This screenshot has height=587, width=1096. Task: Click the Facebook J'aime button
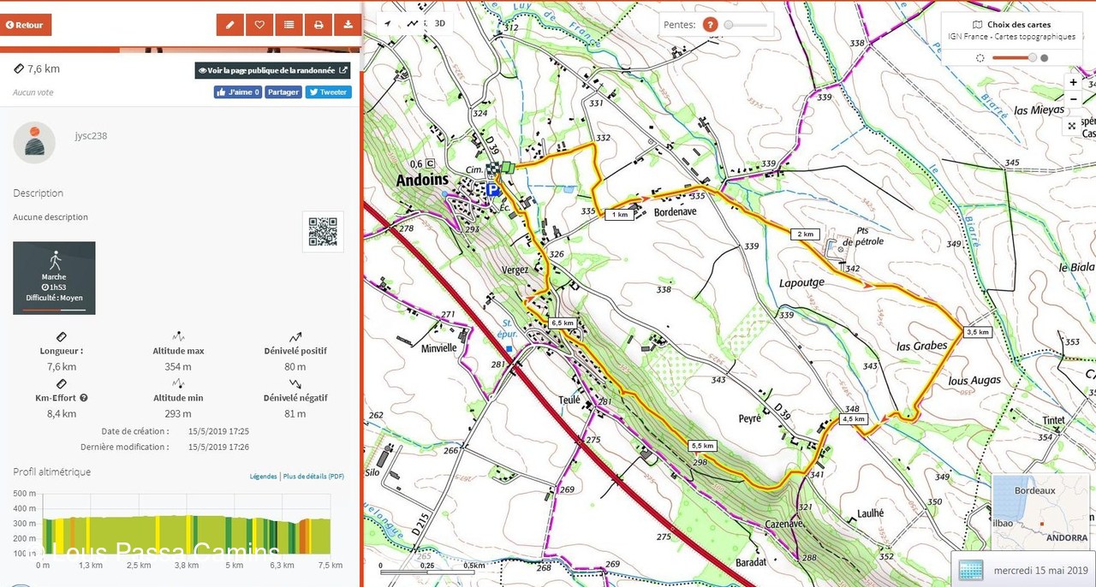pyautogui.click(x=237, y=92)
